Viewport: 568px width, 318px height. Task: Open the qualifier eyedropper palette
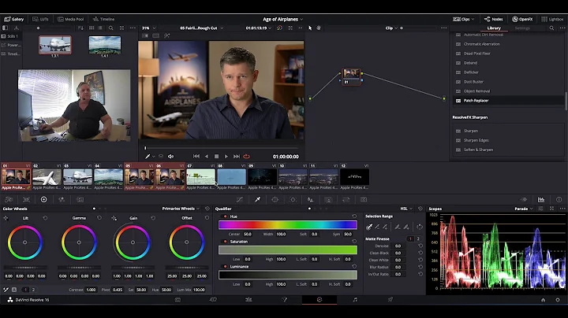coord(257,199)
